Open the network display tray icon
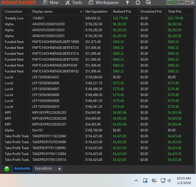The width and height of the screenshot is (196, 187). coord(163,181)
